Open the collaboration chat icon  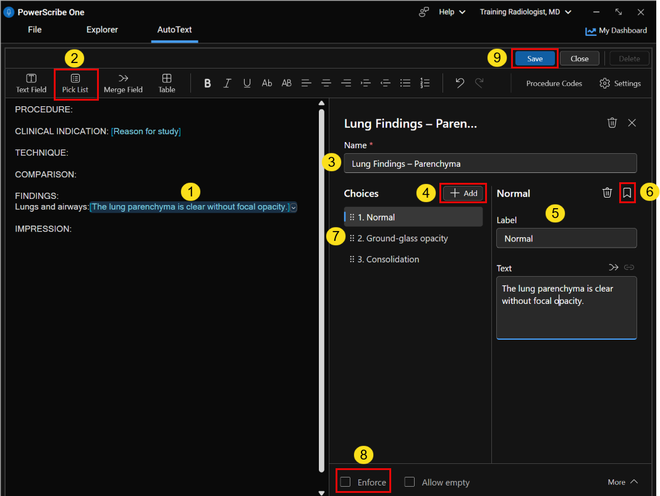tap(423, 12)
